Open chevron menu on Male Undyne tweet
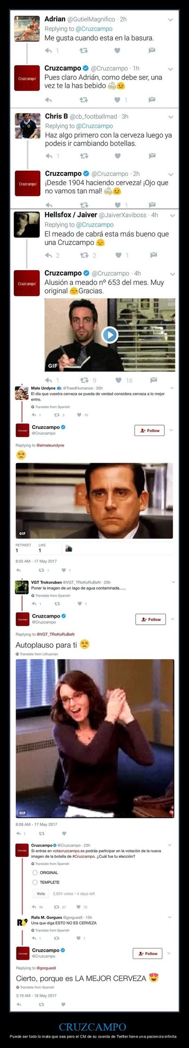The image size is (189, 1048). (172, 388)
